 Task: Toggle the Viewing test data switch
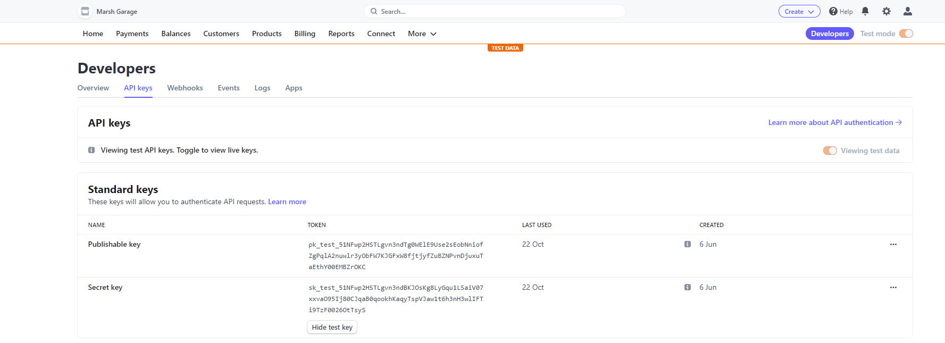830,150
